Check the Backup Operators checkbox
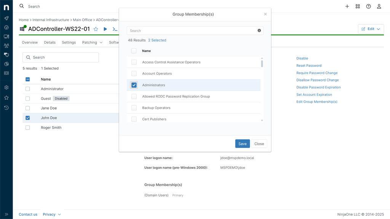 (x=134, y=108)
